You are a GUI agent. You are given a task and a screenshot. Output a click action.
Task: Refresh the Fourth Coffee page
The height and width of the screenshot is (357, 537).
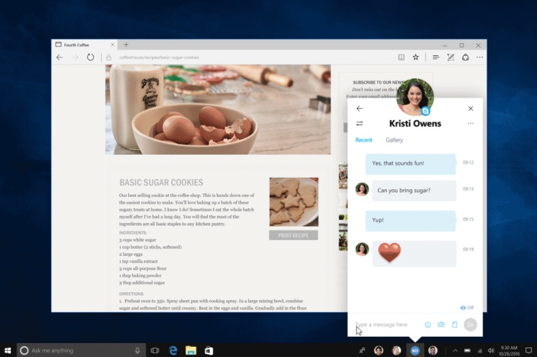(x=90, y=57)
